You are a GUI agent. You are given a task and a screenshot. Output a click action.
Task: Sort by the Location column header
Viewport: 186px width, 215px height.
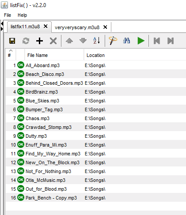coord(135,55)
